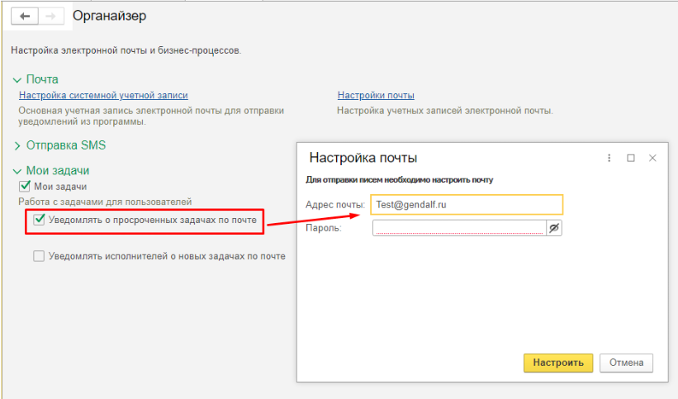The image size is (678, 399).
Task: Close the Настройка почты dialog
Action: point(652,158)
